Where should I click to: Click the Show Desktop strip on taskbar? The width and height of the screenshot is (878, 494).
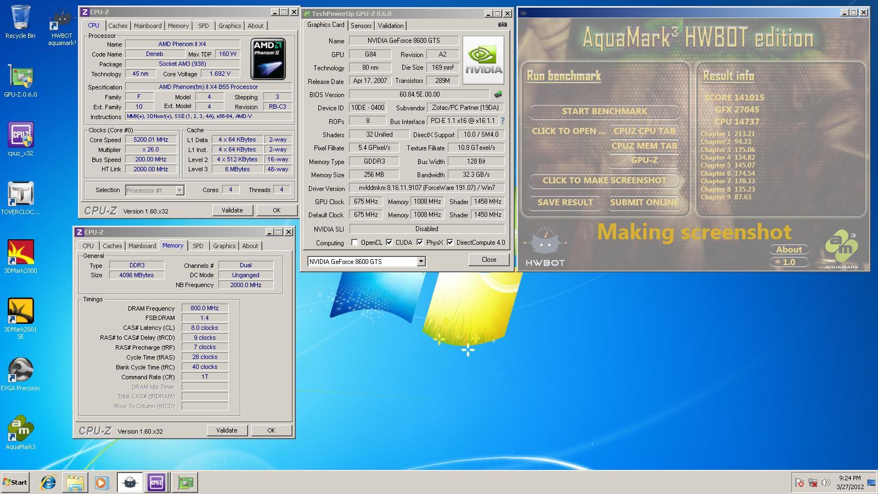click(x=873, y=482)
